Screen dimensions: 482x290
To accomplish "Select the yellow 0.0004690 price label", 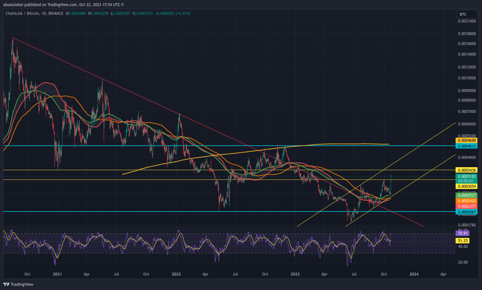I will pos(466,141).
